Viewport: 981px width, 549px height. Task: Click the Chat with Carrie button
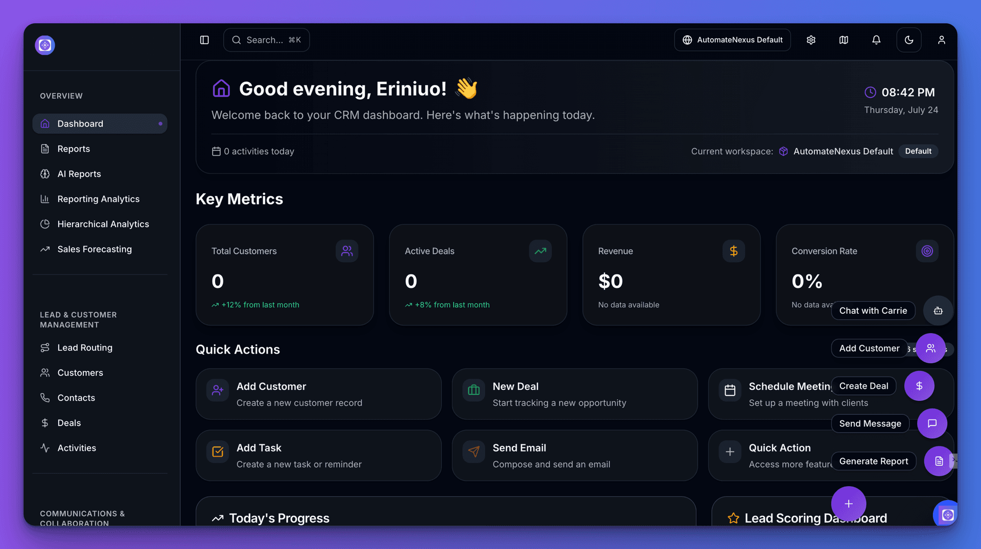click(873, 310)
